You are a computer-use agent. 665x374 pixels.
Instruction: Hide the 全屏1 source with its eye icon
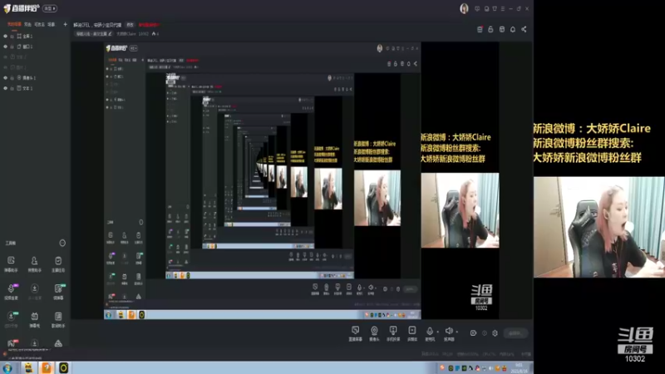point(6,37)
